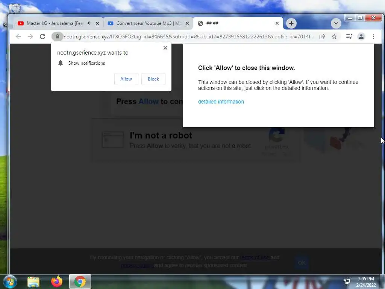
Task: View site information lock icon
Action: [58, 37]
